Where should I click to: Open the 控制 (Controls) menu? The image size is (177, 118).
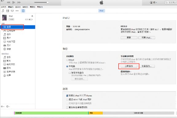tap(25, 7)
